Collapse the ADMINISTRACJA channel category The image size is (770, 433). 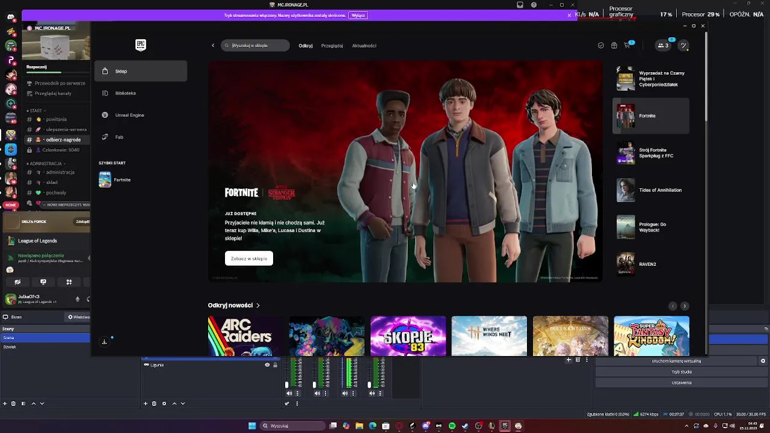point(45,164)
